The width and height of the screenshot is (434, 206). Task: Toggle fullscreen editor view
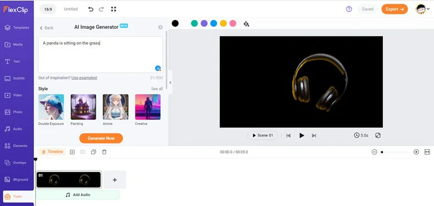click(x=114, y=9)
